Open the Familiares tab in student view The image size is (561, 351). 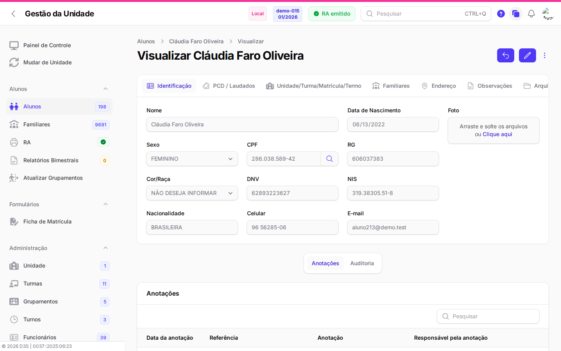391,86
